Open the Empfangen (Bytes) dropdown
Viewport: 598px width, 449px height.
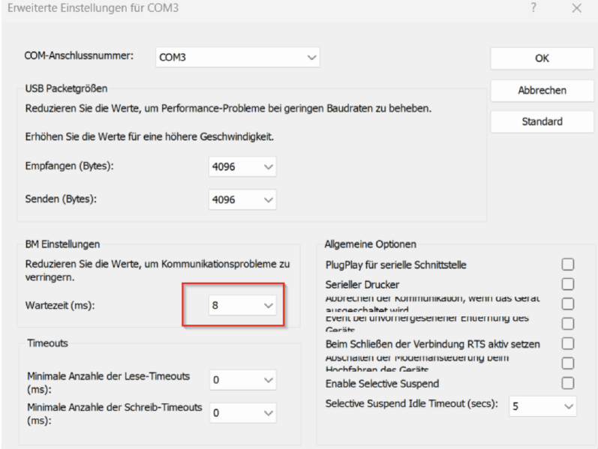point(242,166)
